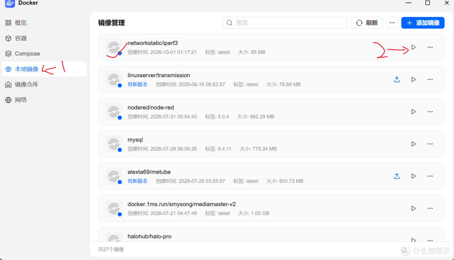Click the nodered/node-red image name
The height and width of the screenshot is (260, 454).
click(x=150, y=108)
